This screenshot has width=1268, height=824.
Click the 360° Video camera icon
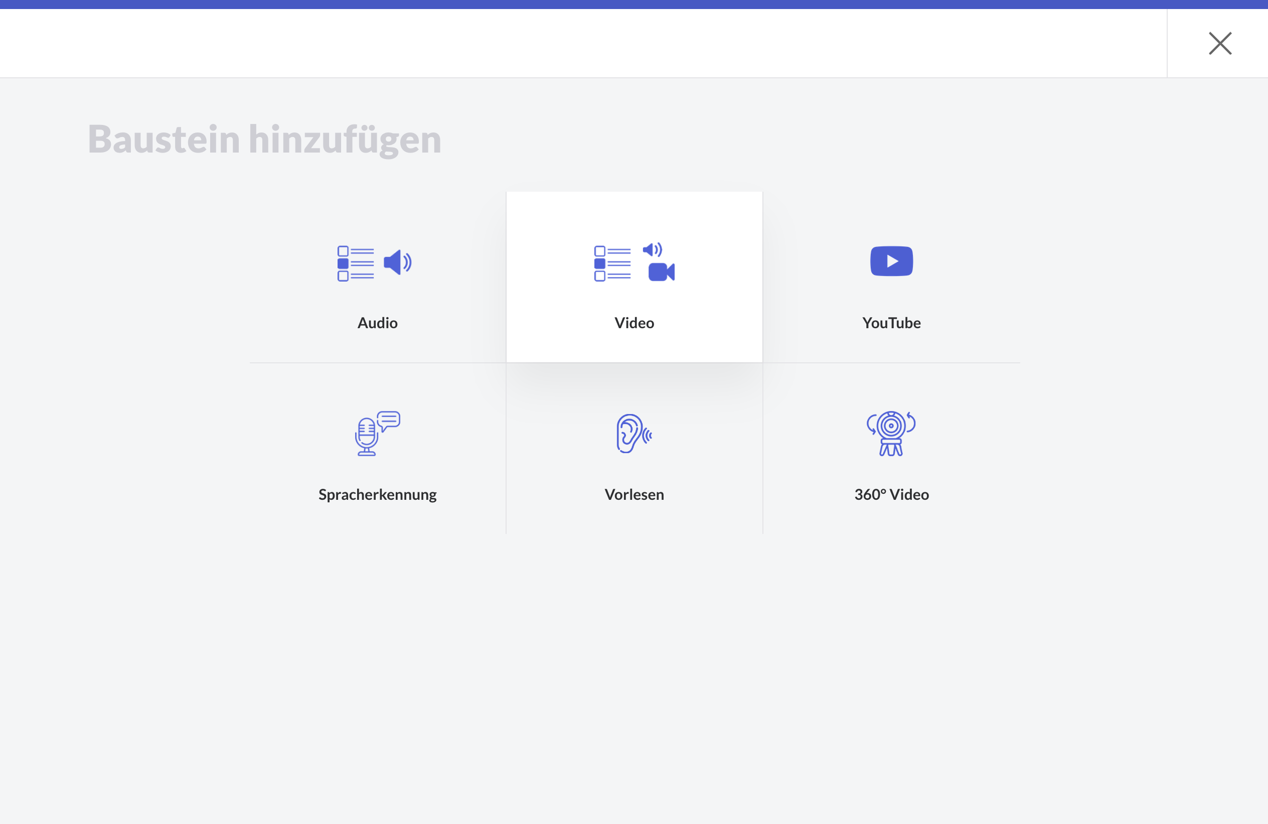pyautogui.click(x=891, y=433)
